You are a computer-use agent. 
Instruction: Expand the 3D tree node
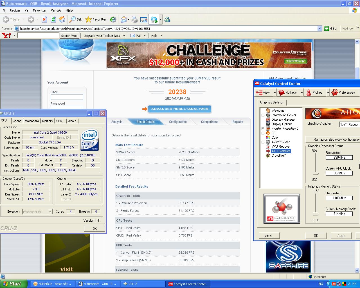pos(263,133)
